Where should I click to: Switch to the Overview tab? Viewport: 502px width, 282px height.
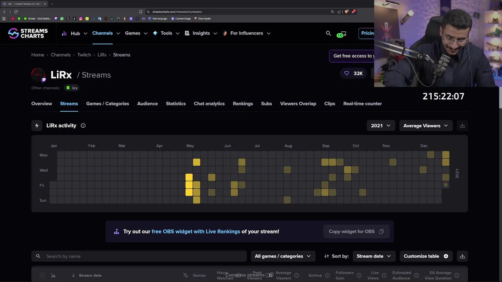[42, 104]
